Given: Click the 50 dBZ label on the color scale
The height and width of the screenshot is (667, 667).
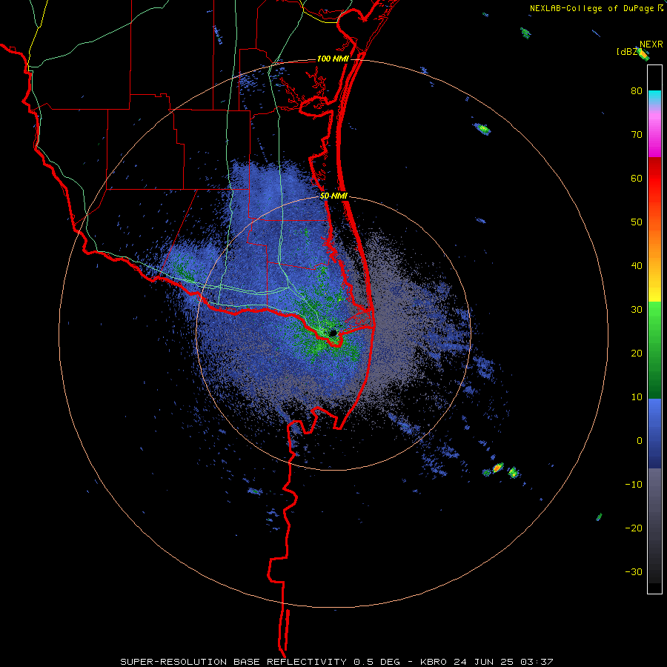Looking at the screenshot, I should 637,222.
